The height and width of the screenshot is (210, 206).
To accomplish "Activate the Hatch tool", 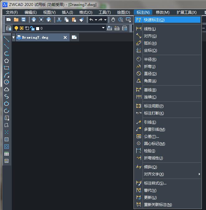I will (x=6, y=139).
